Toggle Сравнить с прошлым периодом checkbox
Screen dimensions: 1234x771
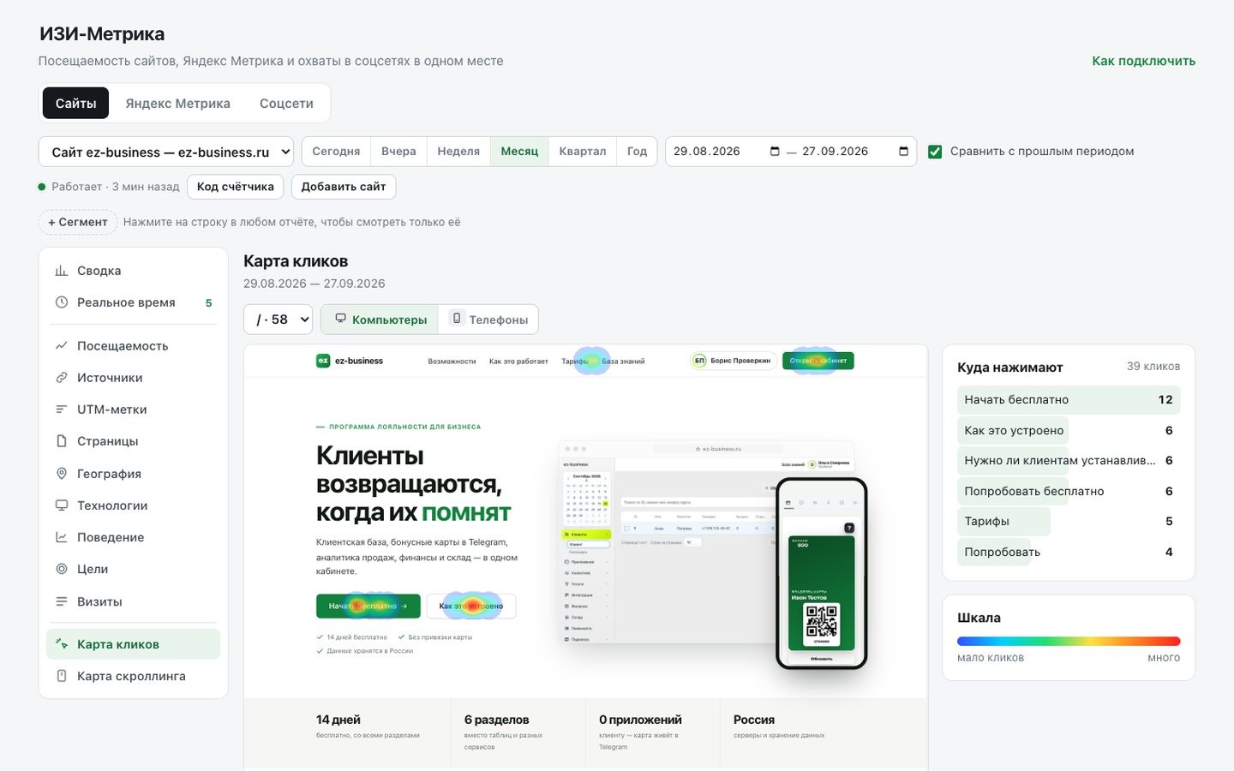click(935, 152)
